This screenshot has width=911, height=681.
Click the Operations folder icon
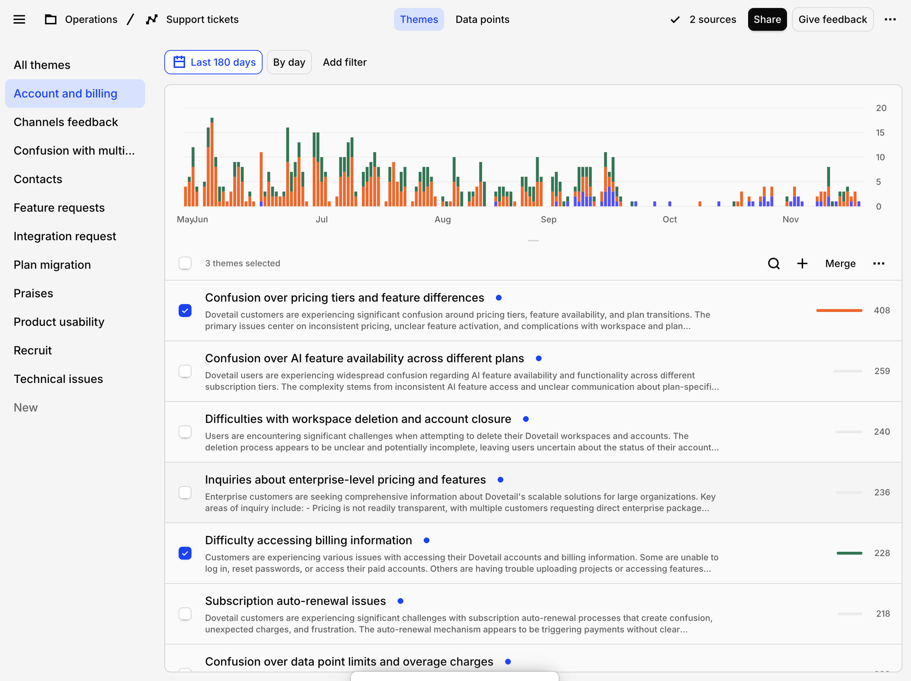[51, 19]
